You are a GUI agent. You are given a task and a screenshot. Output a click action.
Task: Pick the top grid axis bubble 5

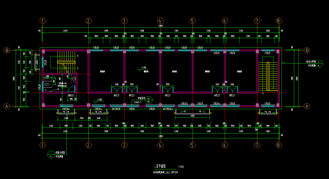pyautogui.click(x=192, y=21)
